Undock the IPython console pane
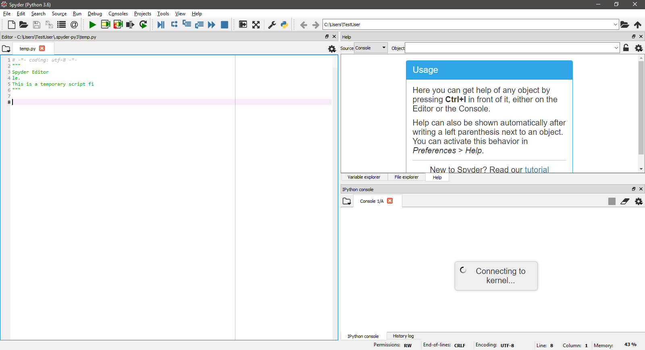Viewport: 645px width, 350px height. coord(634,189)
